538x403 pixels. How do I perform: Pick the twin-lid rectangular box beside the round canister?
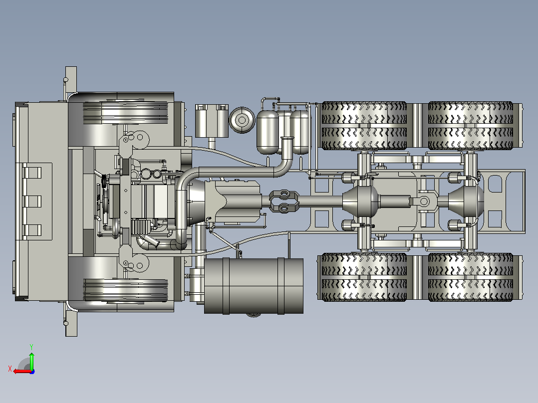[x=212, y=121]
